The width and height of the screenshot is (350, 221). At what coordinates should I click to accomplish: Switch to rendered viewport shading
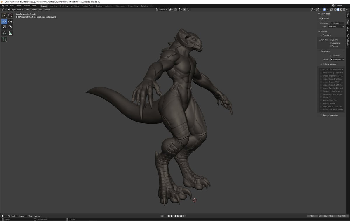click(344, 9)
